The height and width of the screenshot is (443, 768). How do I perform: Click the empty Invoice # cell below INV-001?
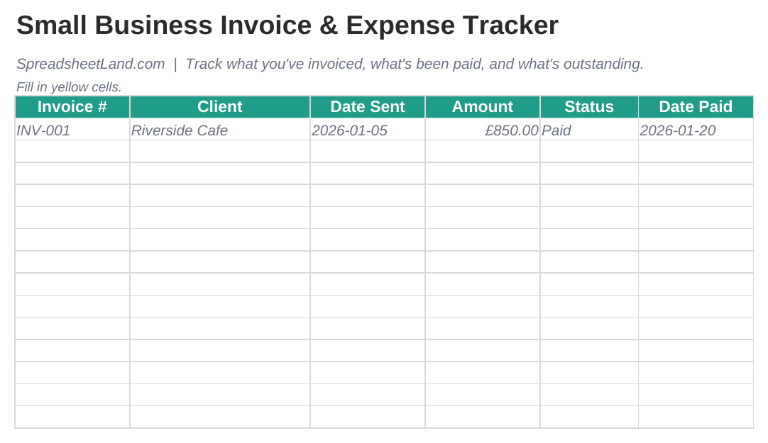click(x=72, y=152)
